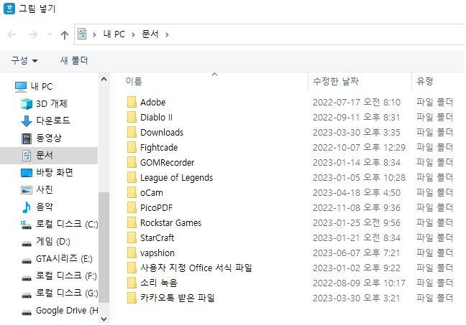The height and width of the screenshot is (325, 466).
Task: Click the 그림 넣기 dialog app icon
Action: 9,9
